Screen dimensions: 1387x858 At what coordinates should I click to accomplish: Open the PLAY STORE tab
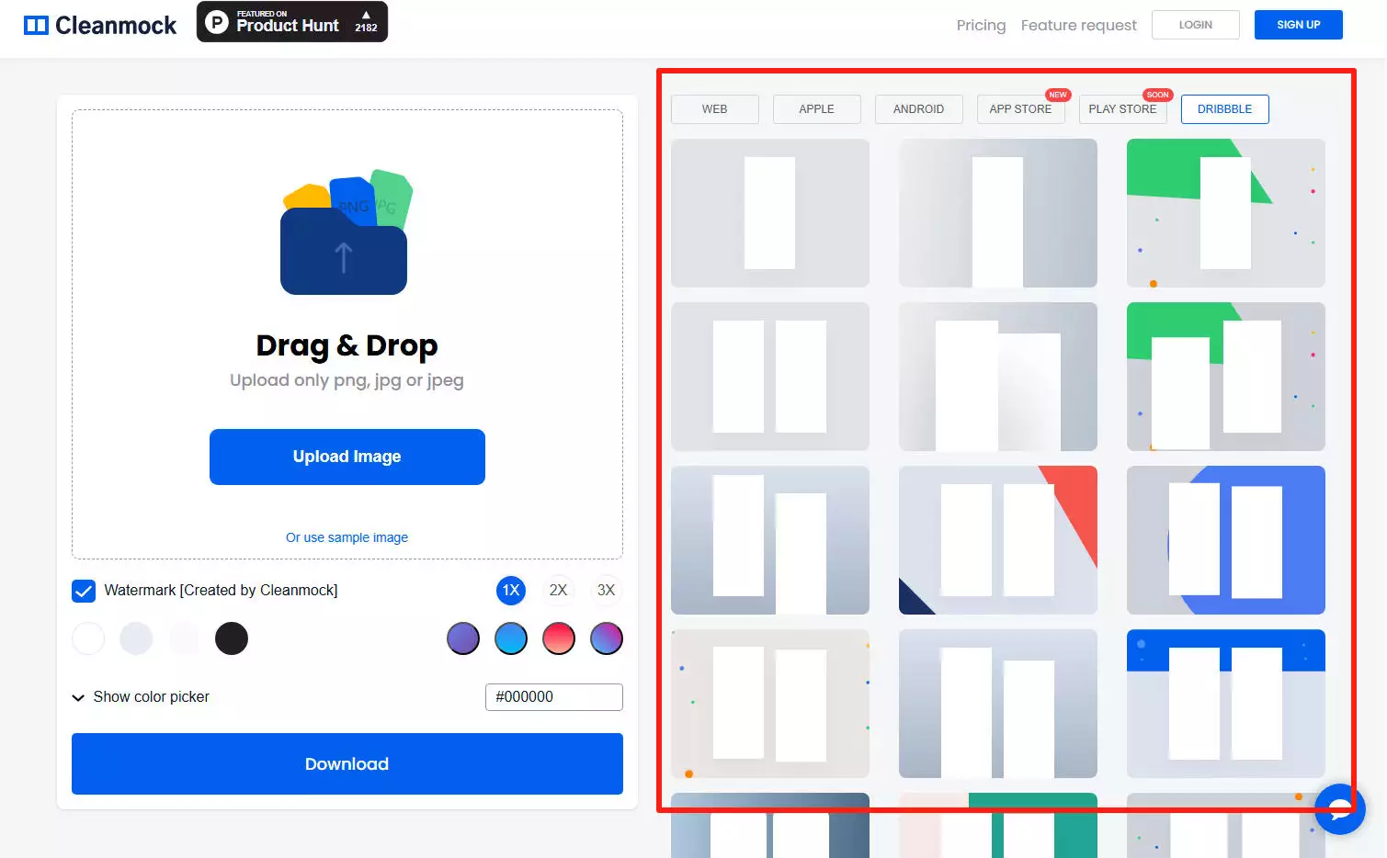click(1123, 109)
